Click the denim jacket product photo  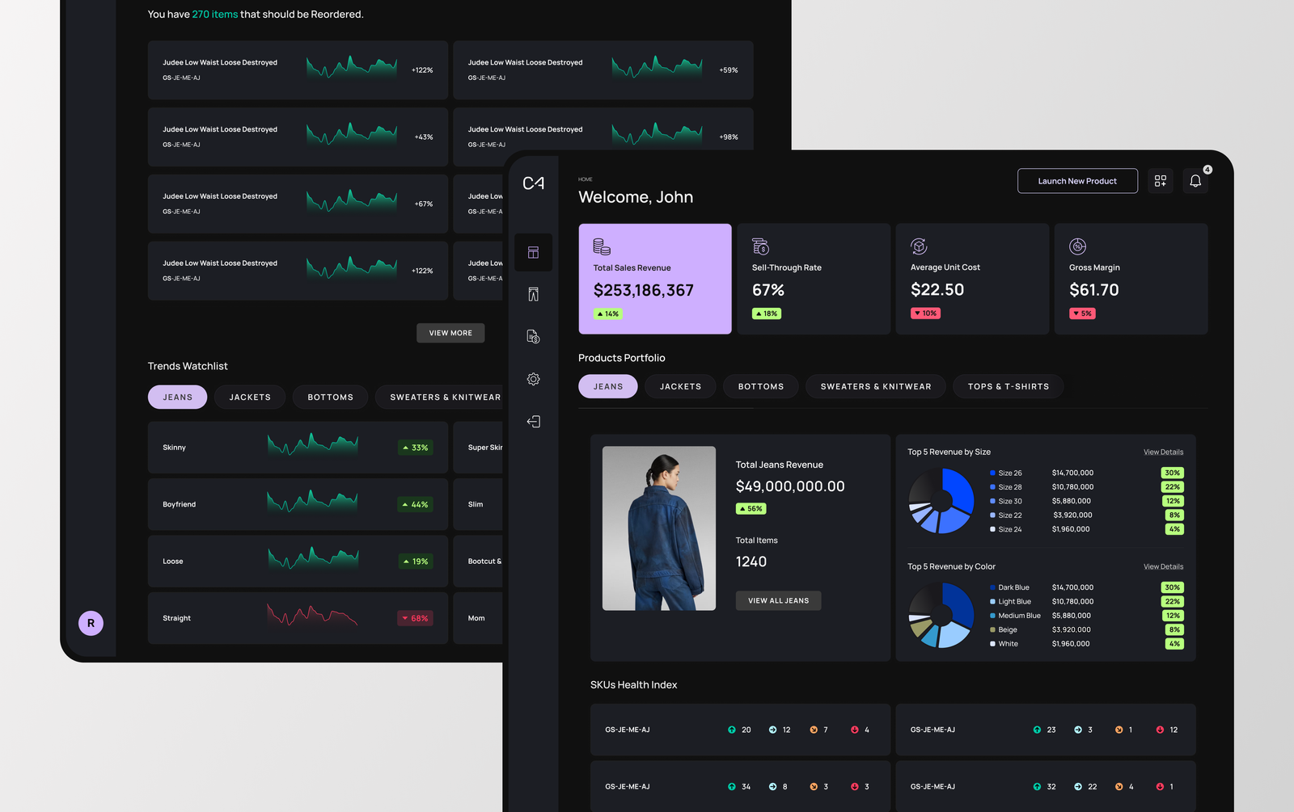[x=659, y=528]
